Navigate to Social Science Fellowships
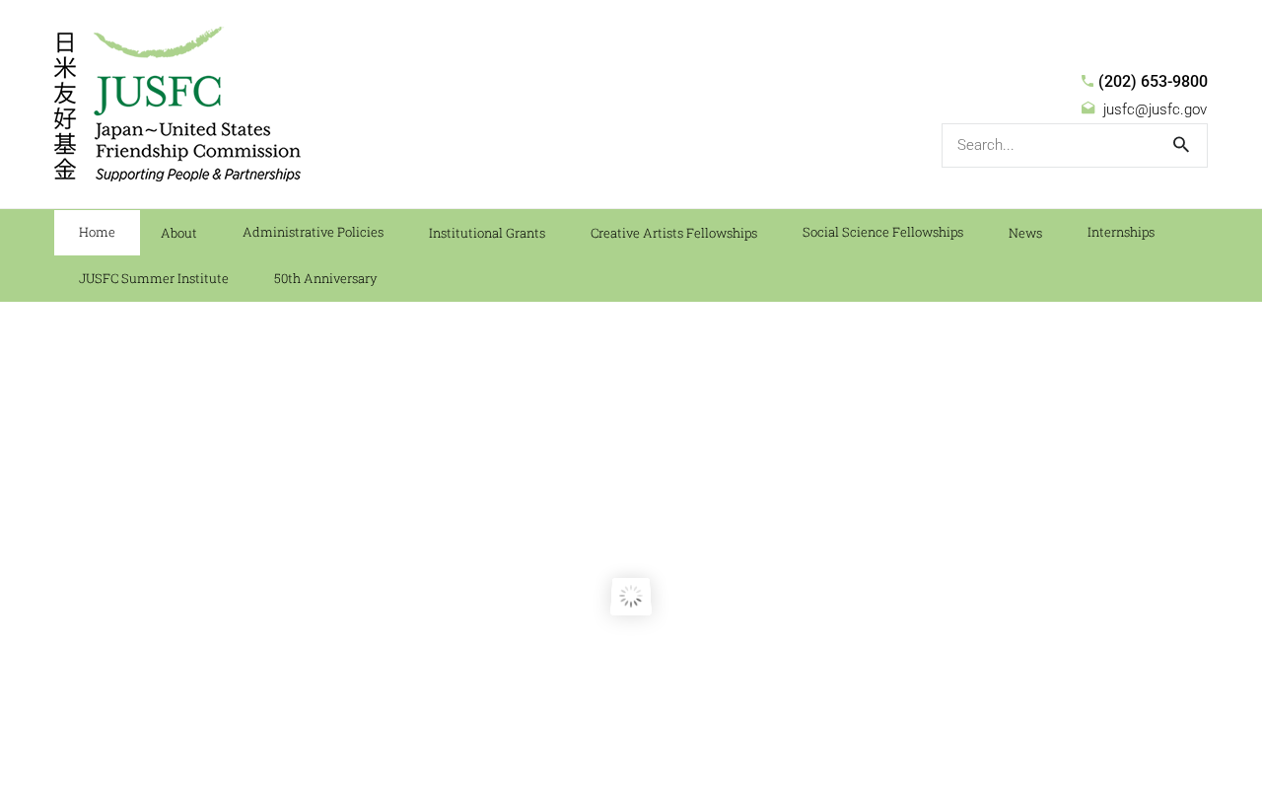 tap(882, 233)
